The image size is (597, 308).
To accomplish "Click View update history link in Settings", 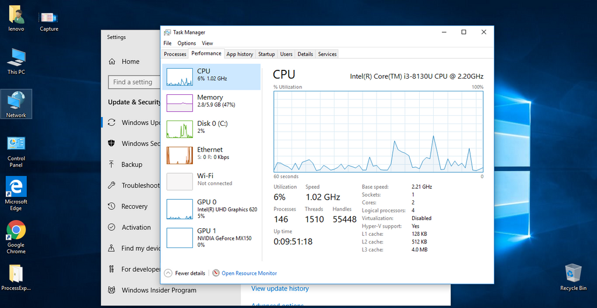I will pos(280,289).
